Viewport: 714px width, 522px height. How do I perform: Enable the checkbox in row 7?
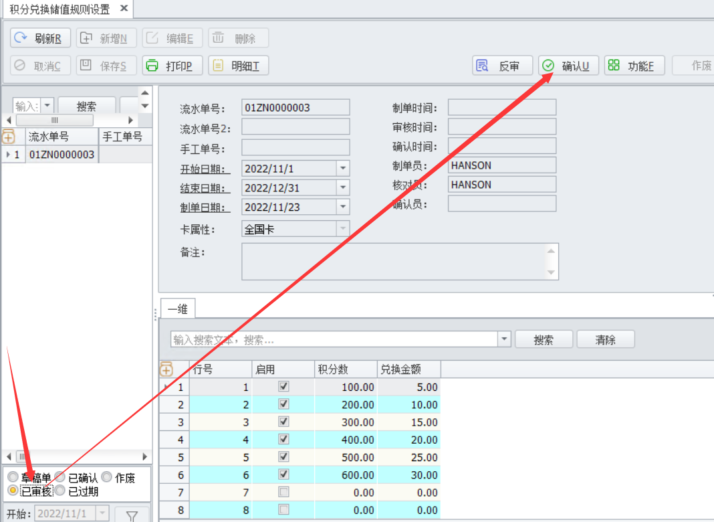tap(283, 493)
